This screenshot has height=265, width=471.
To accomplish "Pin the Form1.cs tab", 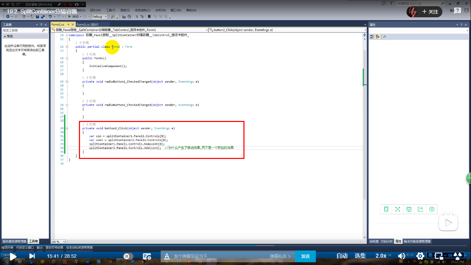I will pyautogui.click(x=68, y=25).
